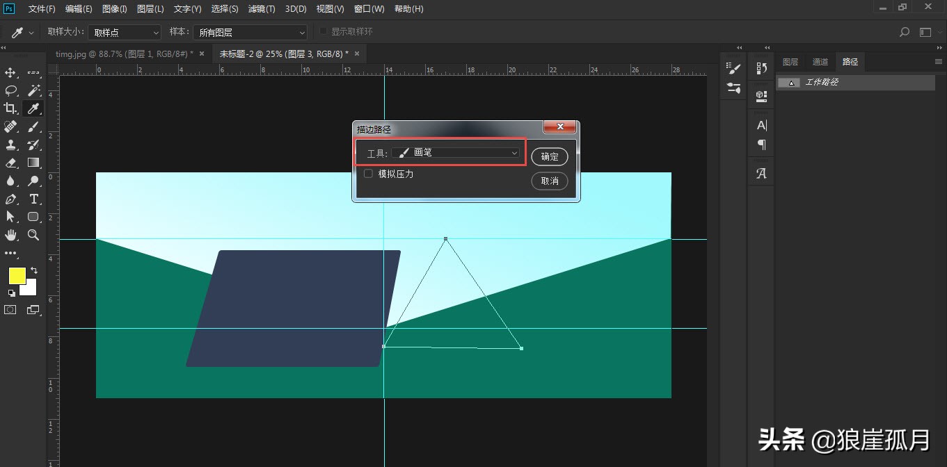This screenshot has height=467, width=947.
Task: Open the 滤镜(T) menu
Action: click(262, 9)
